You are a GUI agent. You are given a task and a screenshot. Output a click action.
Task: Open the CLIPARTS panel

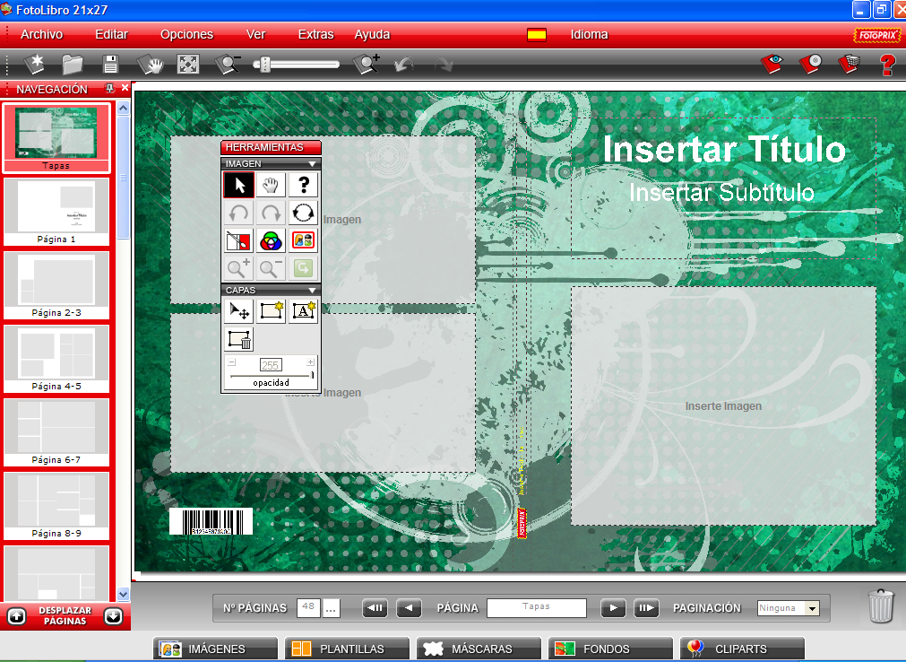(x=743, y=649)
